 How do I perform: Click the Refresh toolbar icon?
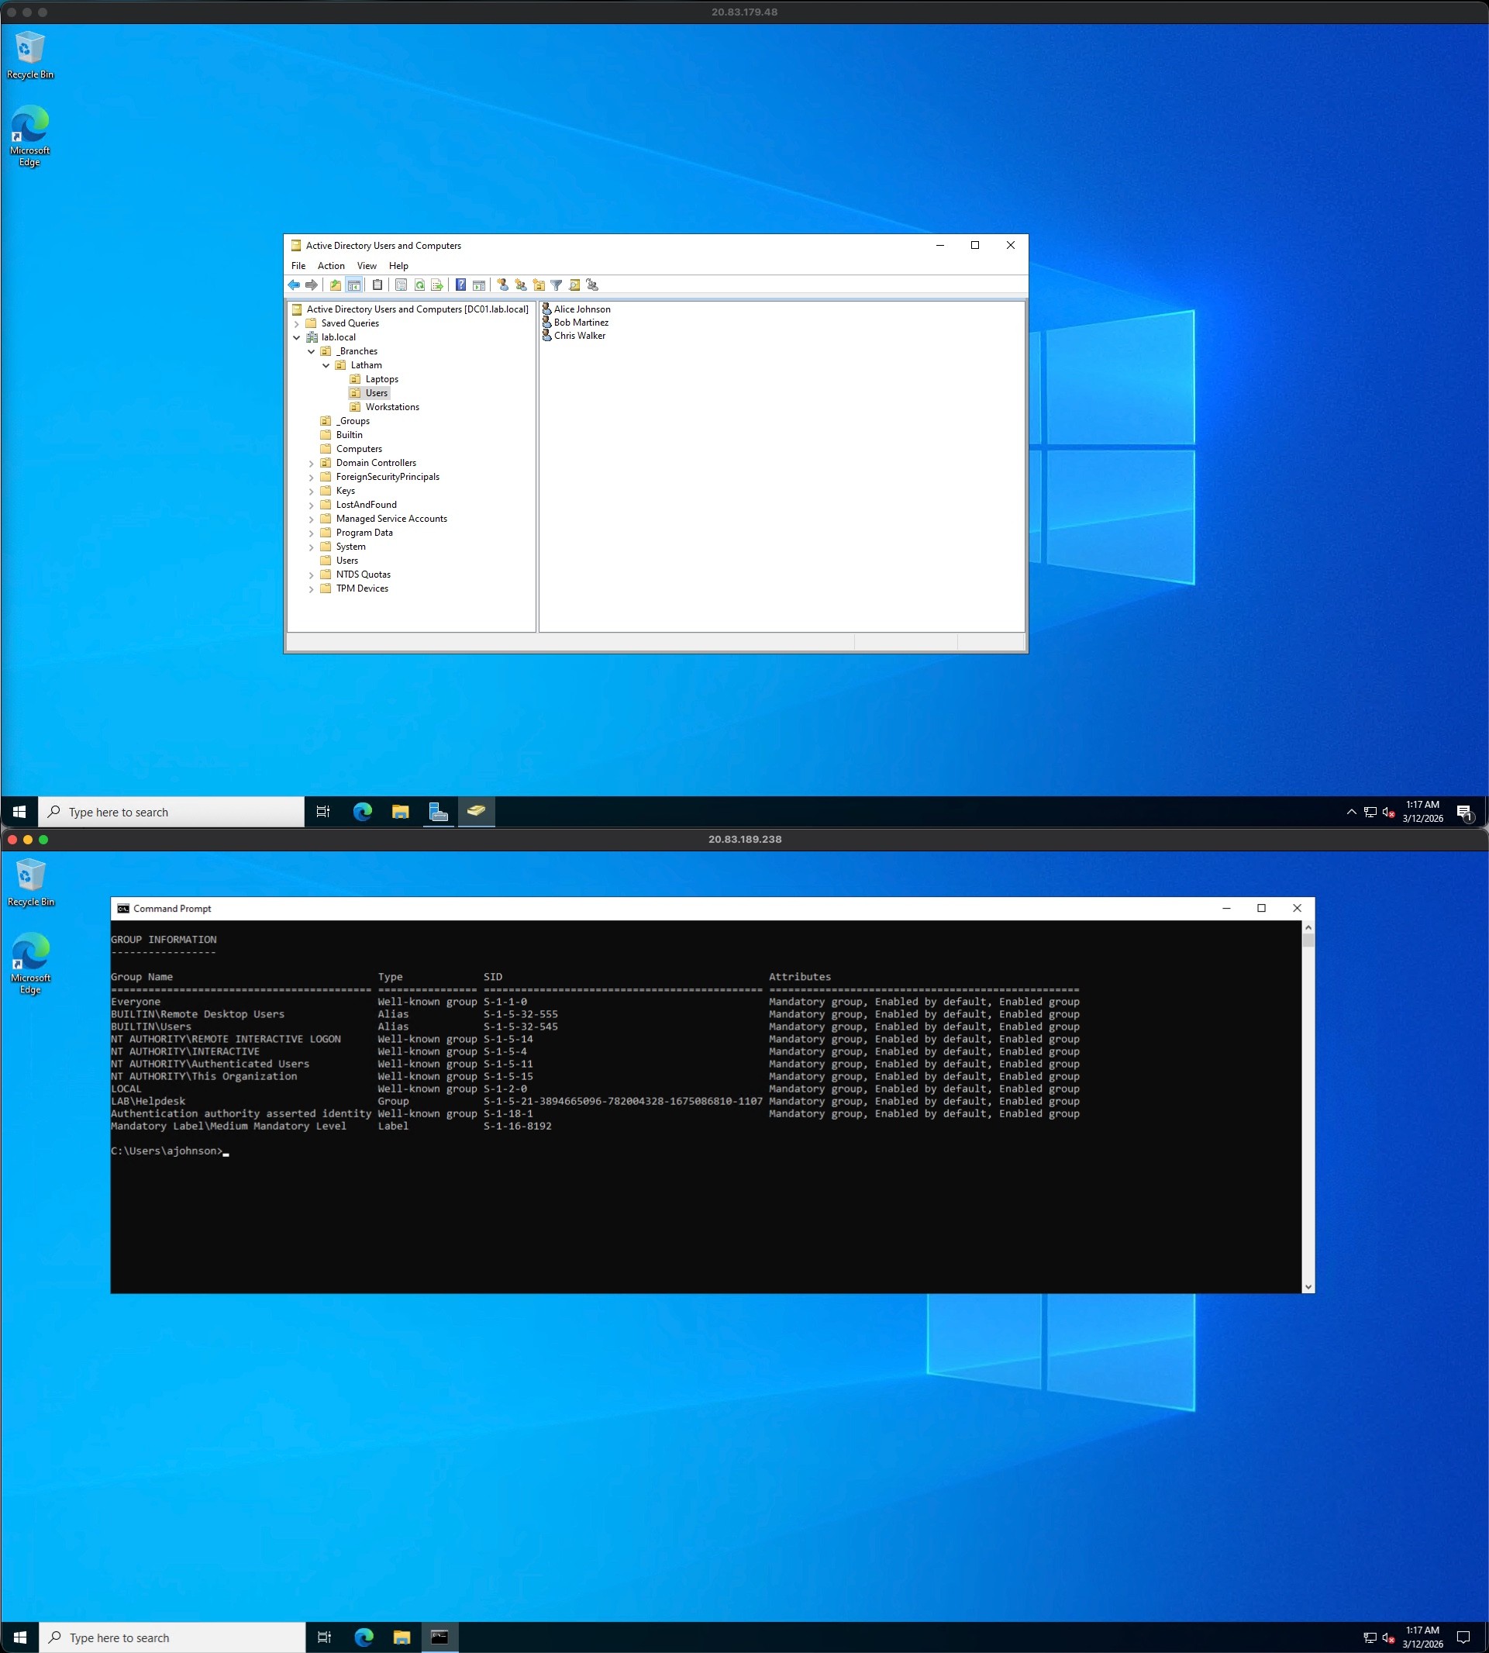point(419,285)
